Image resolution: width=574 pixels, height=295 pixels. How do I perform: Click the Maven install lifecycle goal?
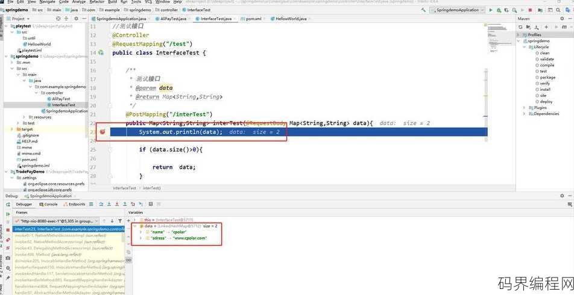(x=545, y=90)
